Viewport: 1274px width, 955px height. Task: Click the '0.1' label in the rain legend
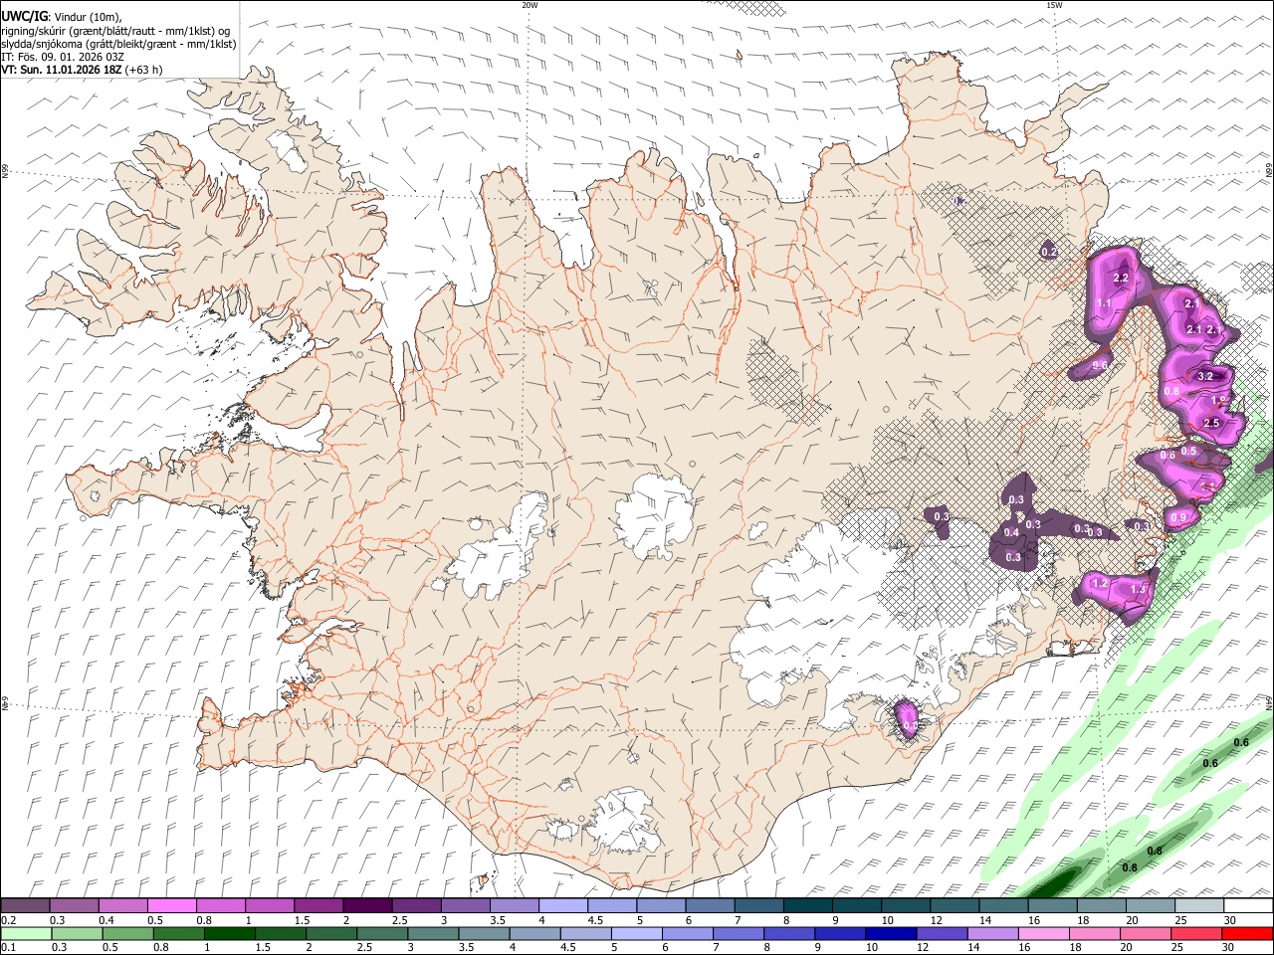[7, 947]
